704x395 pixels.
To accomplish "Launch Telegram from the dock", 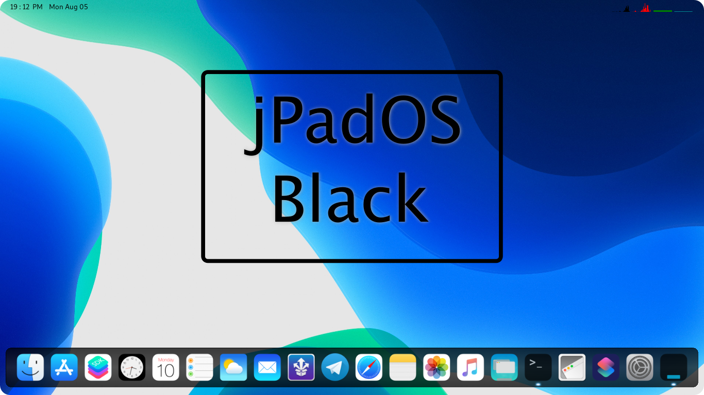I will [x=335, y=367].
